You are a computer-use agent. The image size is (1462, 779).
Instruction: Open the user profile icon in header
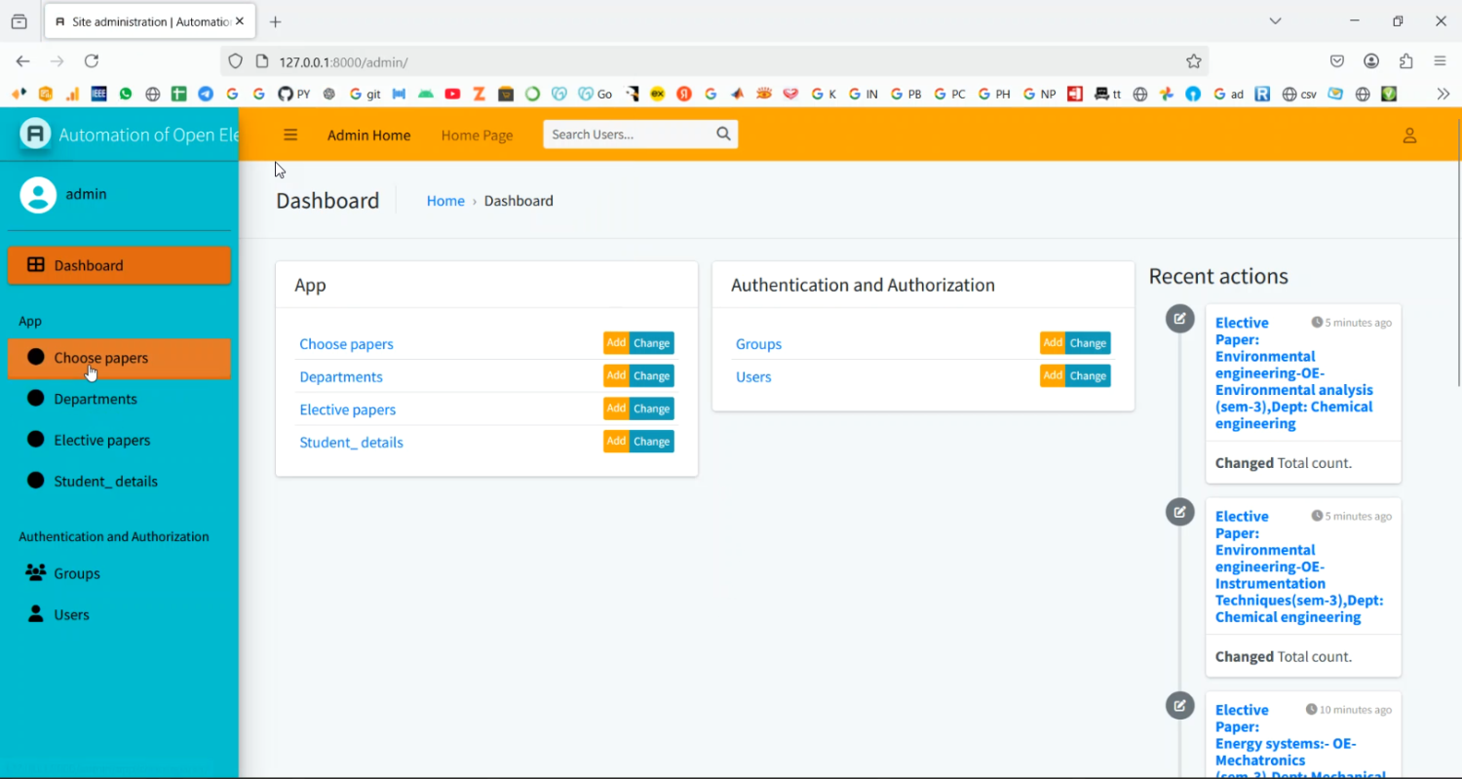click(x=1409, y=136)
